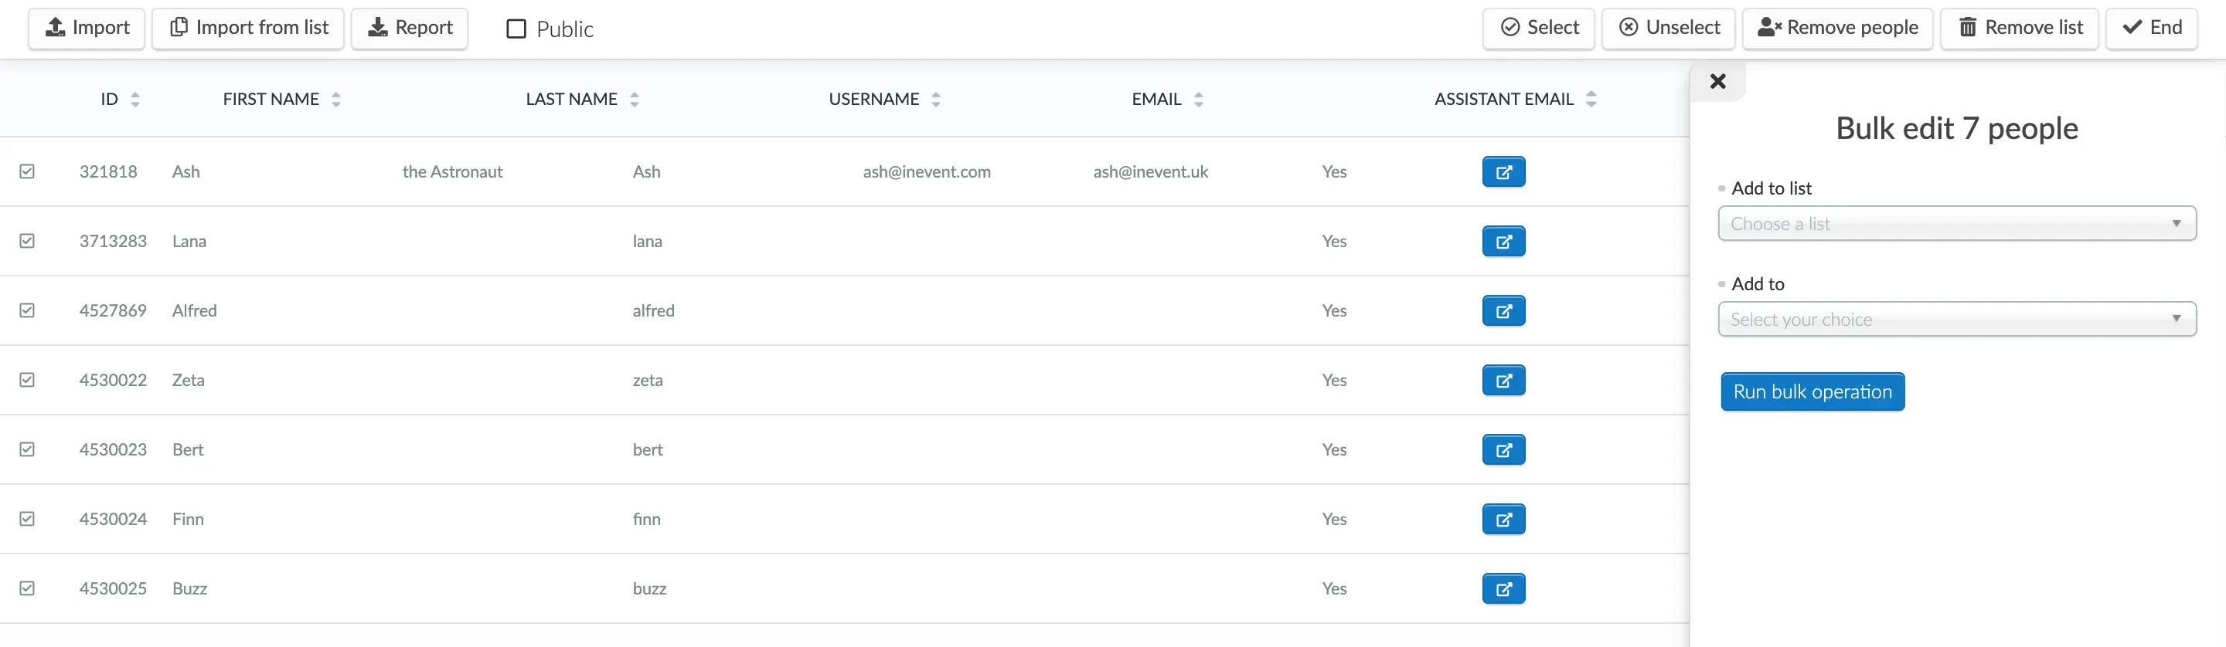2226x647 pixels.
Task: Open the Select your choice dropdown
Action: 1956,319
